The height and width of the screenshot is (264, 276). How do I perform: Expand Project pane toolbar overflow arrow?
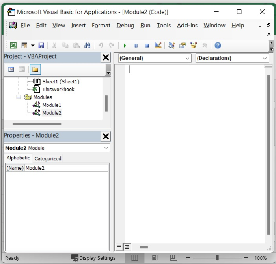(x=108, y=70)
